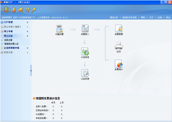Open the 网上认证 sidebar menu header

(x=8, y=36)
